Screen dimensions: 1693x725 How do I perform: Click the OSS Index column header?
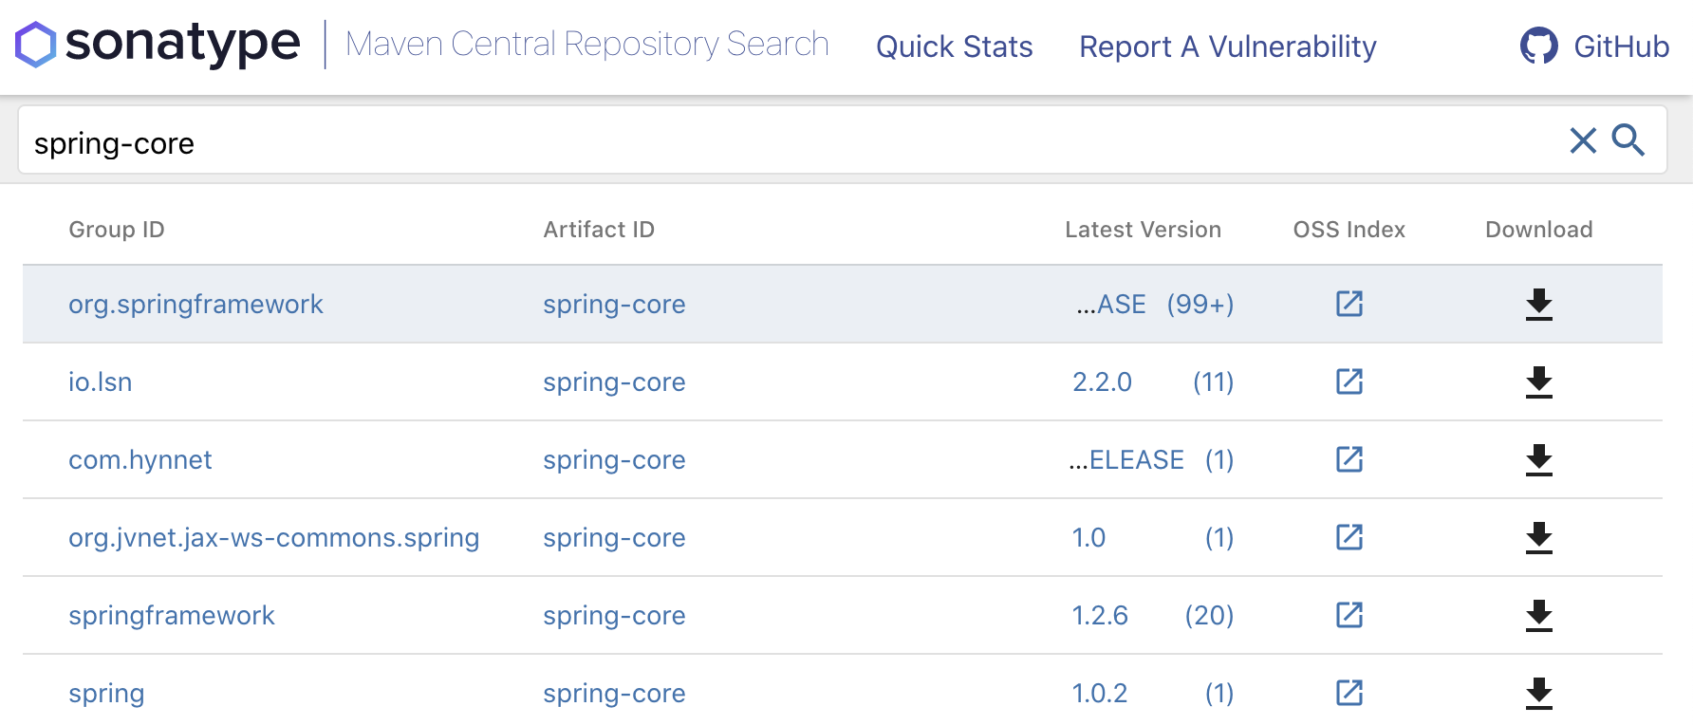(x=1349, y=230)
